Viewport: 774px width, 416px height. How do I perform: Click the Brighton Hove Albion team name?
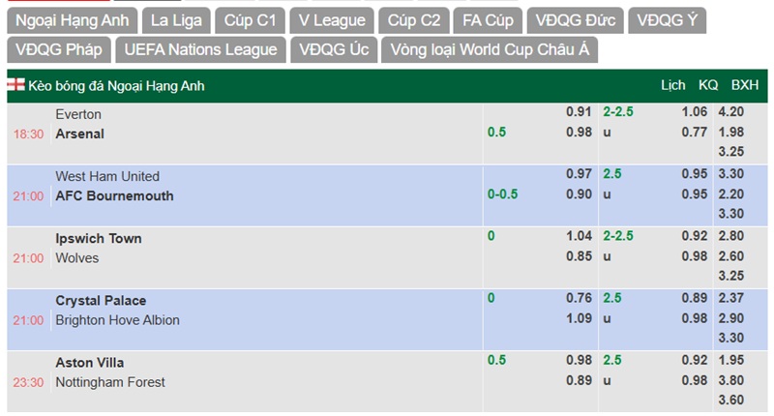[117, 320]
